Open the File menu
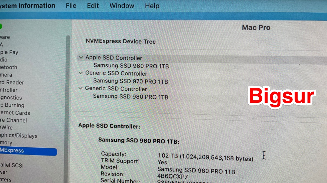 click(x=71, y=6)
